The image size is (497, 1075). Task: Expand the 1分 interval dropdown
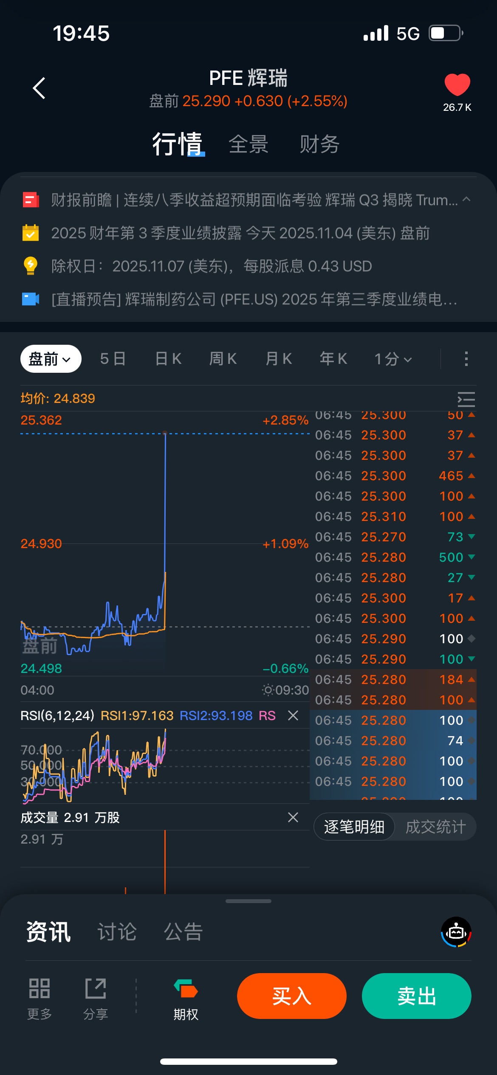pyautogui.click(x=393, y=359)
